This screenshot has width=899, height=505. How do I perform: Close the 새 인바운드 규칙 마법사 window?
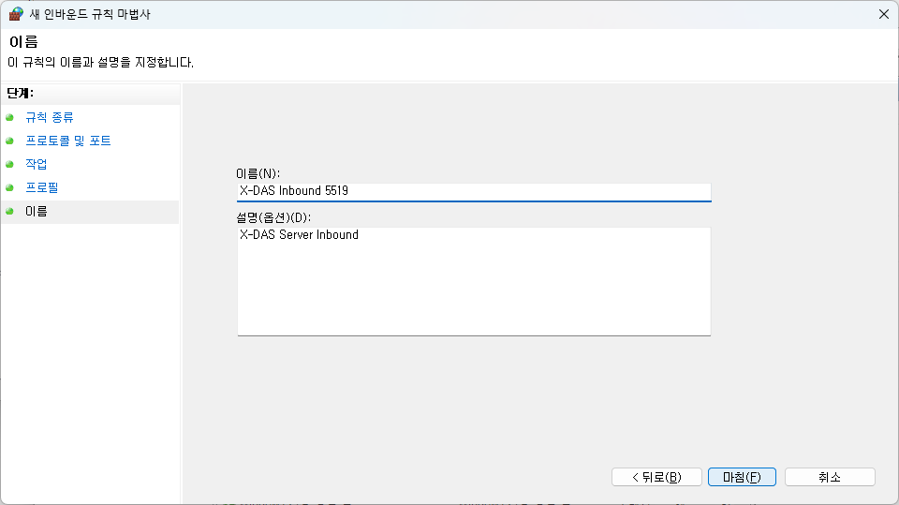coord(884,14)
